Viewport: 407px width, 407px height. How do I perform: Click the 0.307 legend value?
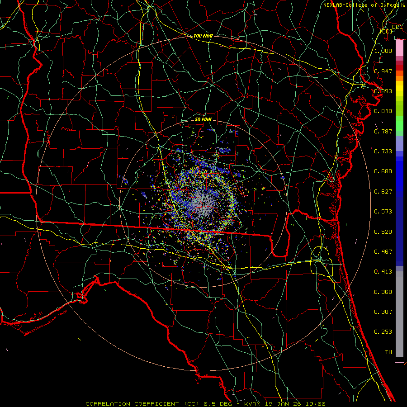click(x=383, y=312)
